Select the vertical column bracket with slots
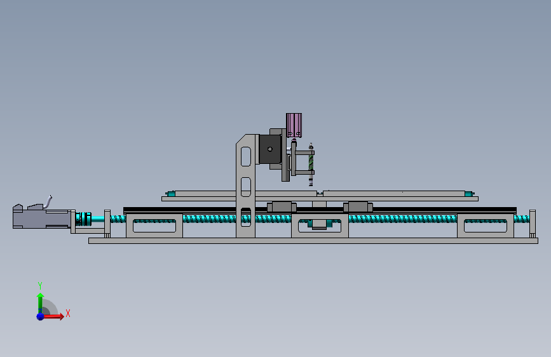The image size is (551, 357). (x=246, y=186)
